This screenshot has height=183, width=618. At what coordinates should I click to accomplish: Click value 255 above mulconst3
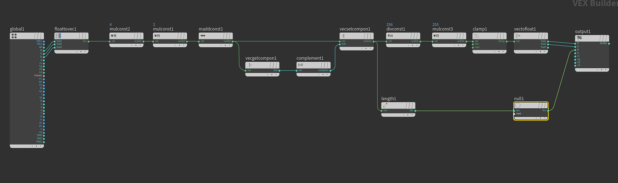(436, 24)
